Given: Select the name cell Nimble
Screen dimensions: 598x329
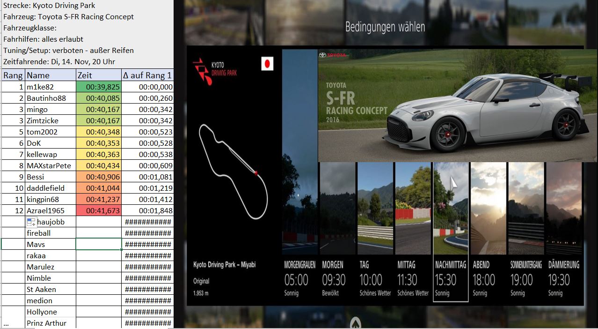Looking at the screenshot, I should pyautogui.click(x=51, y=278).
